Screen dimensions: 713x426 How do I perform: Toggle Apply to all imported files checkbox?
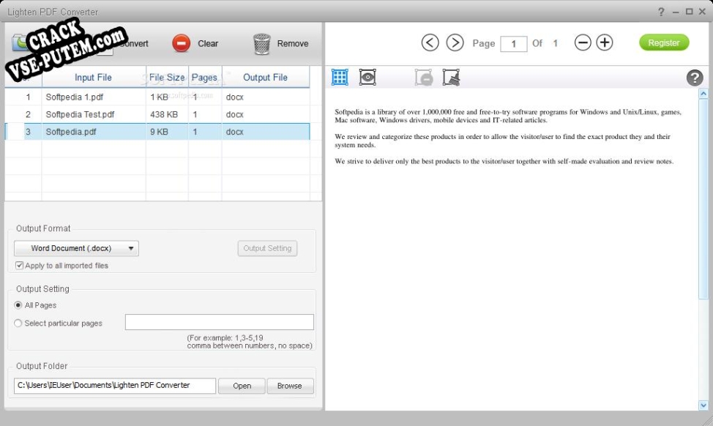(19, 265)
